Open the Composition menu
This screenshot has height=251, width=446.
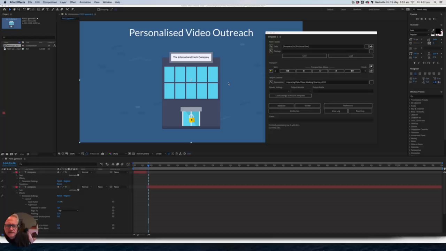point(50,2)
